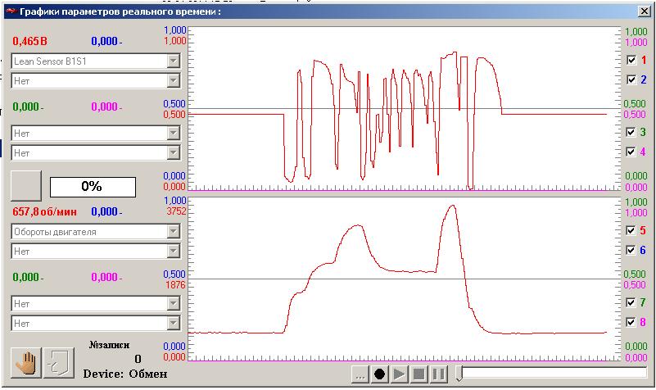Open file browse ellipsis button
This screenshot has width=656, height=390.
tap(360, 374)
